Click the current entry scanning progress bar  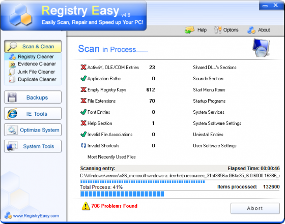[180, 181]
